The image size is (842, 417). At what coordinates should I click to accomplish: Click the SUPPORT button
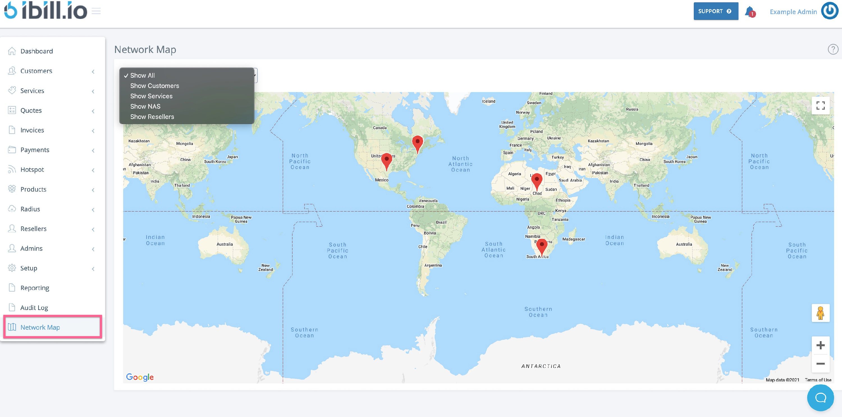pos(715,11)
